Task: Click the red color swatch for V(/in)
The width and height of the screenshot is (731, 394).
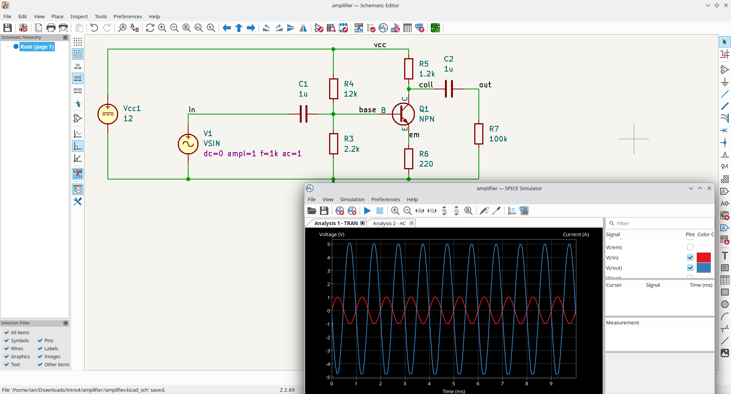Action: point(704,257)
